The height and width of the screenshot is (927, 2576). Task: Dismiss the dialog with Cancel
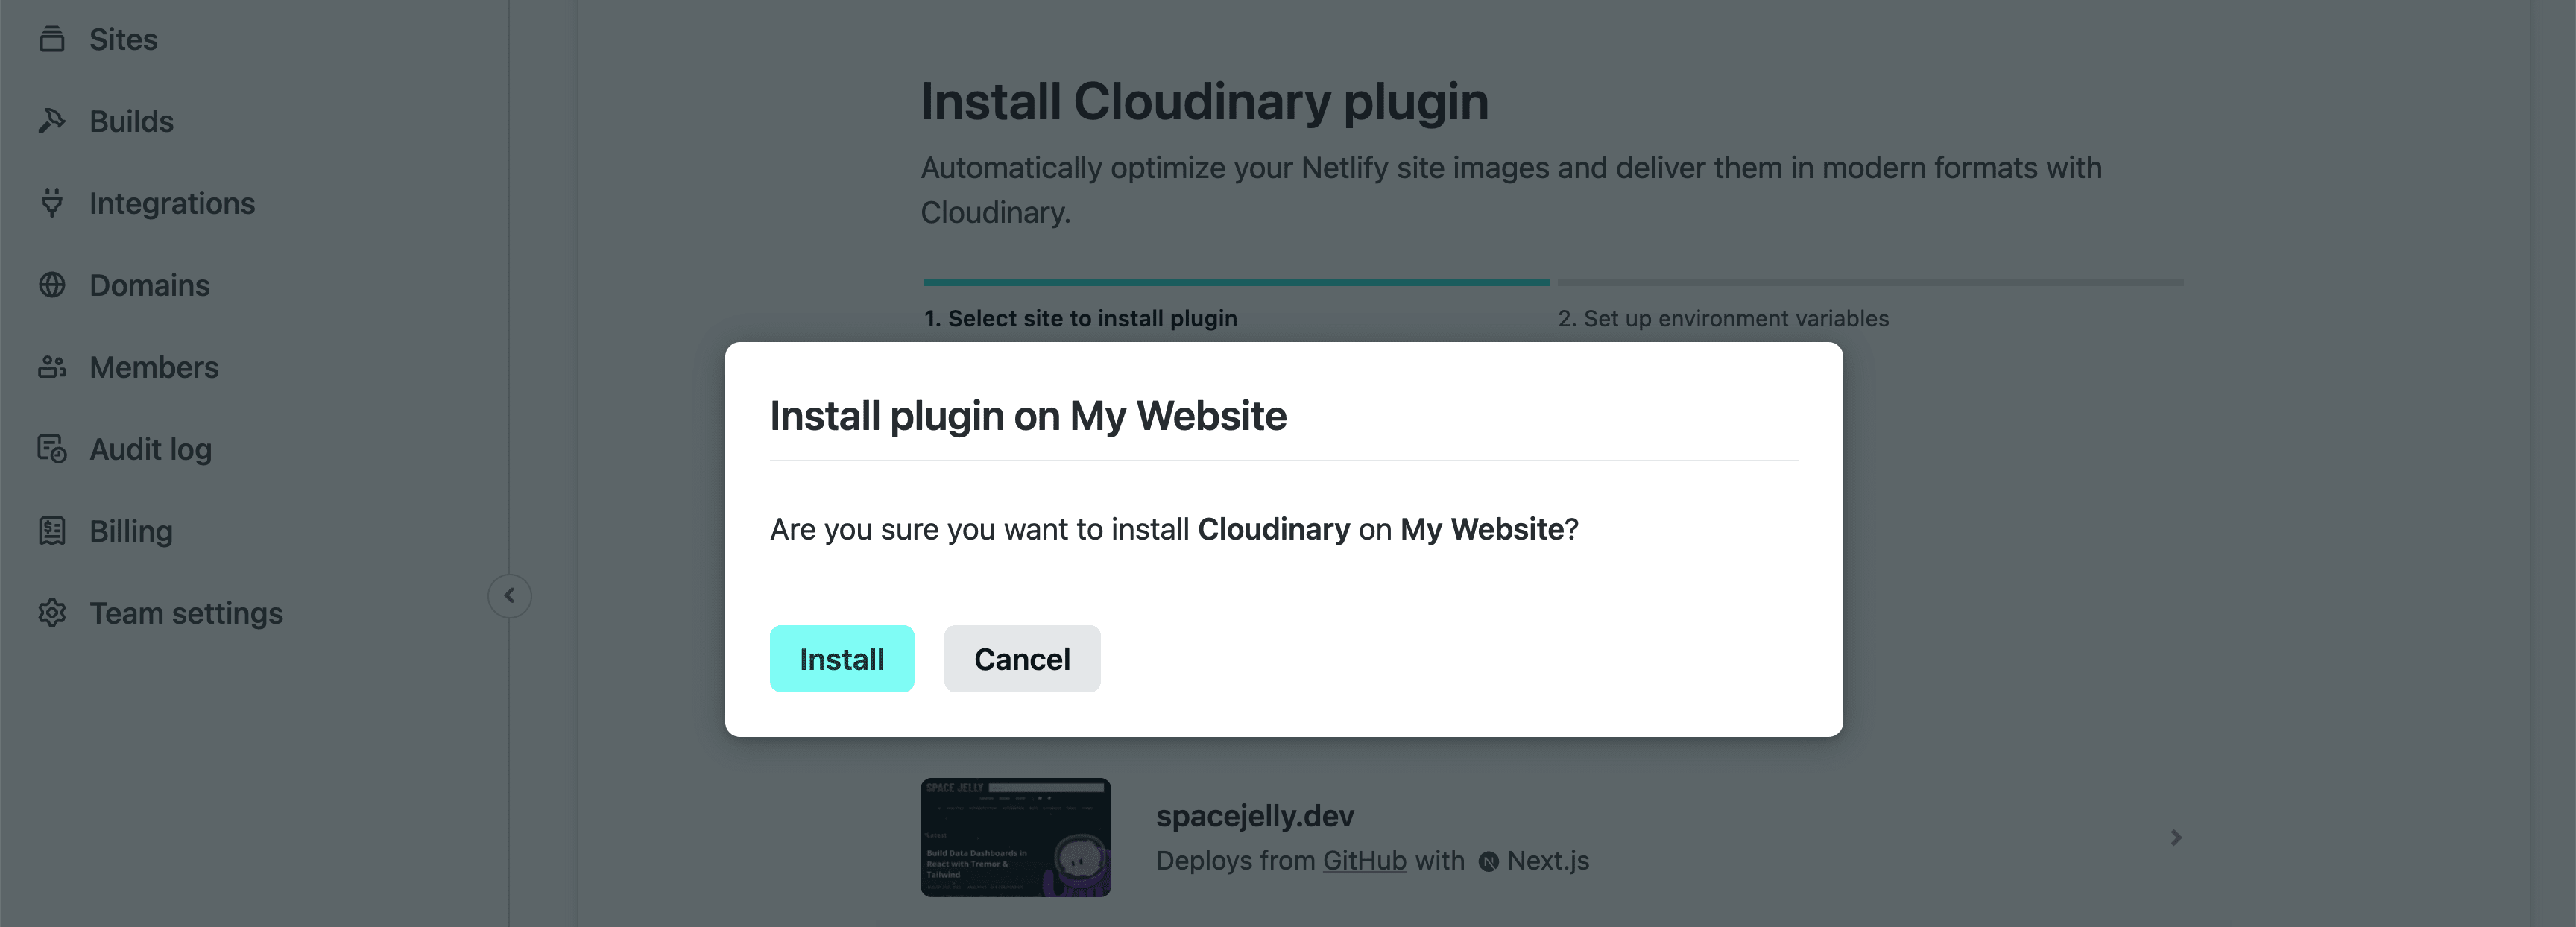(x=1022, y=659)
